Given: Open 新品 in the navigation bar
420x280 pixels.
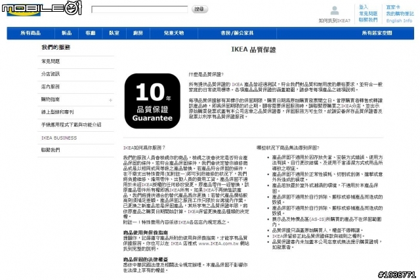Looking at the screenshot, I should (x=66, y=33).
